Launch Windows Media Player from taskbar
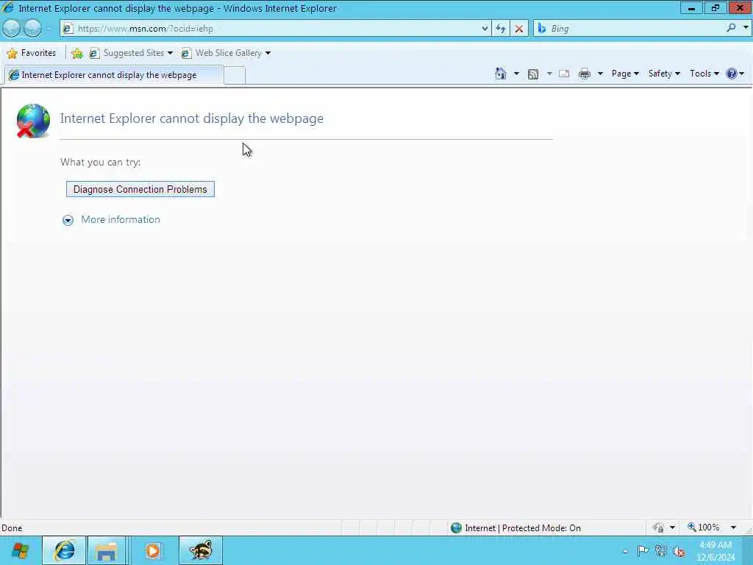Viewport: 753px width, 565px height. [153, 550]
